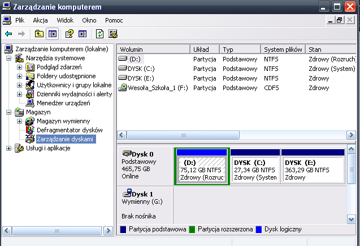This screenshot has height=246, width=360.
Task: Click the computer icon in menu bar
Action: (7, 20)
